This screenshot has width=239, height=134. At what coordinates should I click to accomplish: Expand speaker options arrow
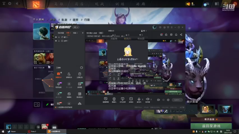click(x=151, y=99)
